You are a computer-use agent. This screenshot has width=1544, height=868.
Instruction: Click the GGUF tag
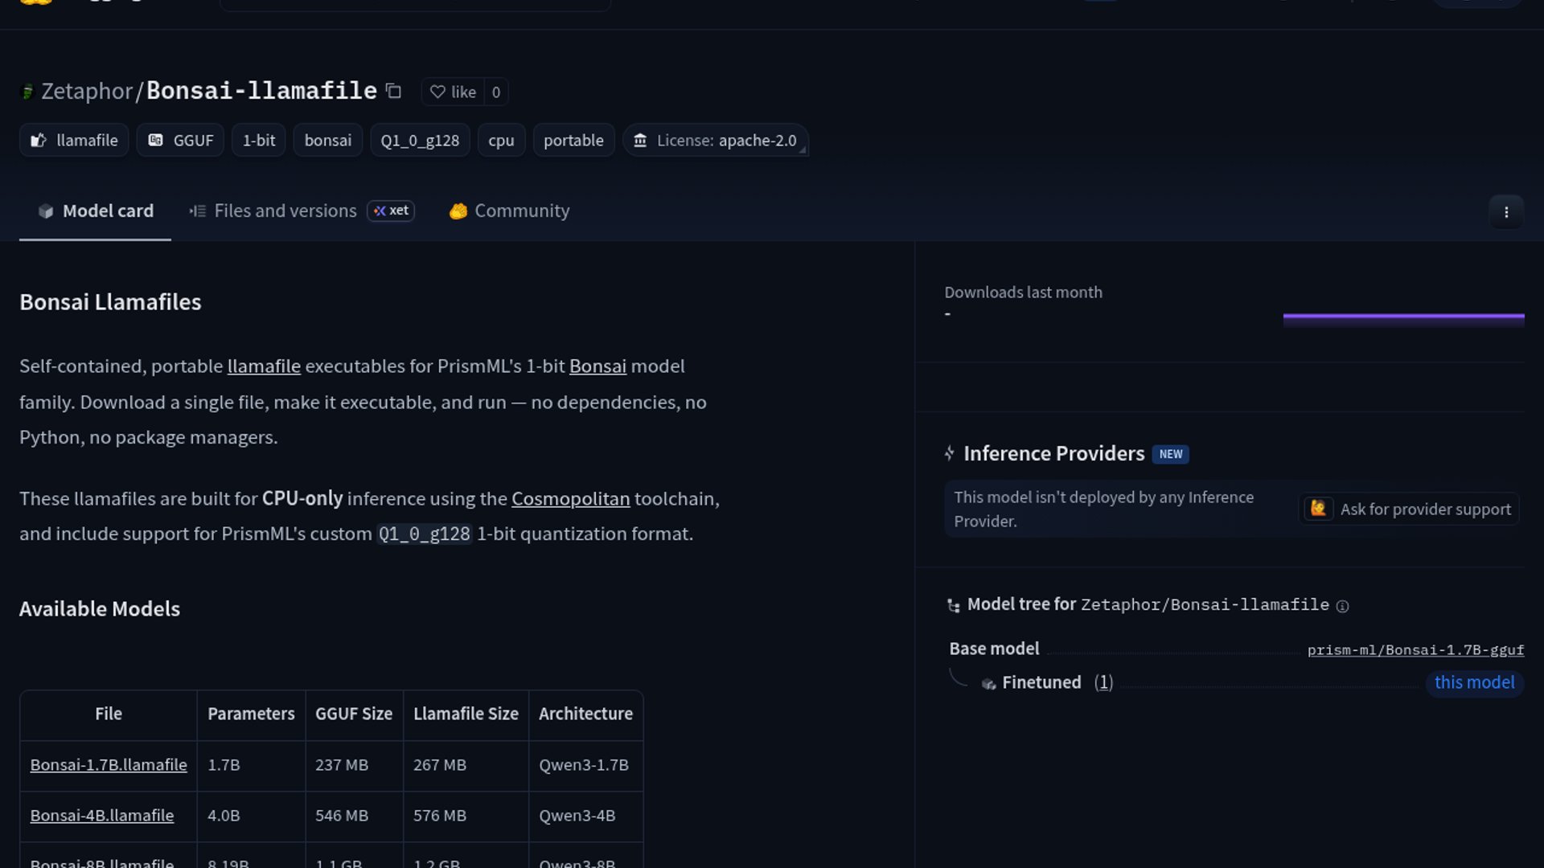pyautogui.click(x=180, y=141)
